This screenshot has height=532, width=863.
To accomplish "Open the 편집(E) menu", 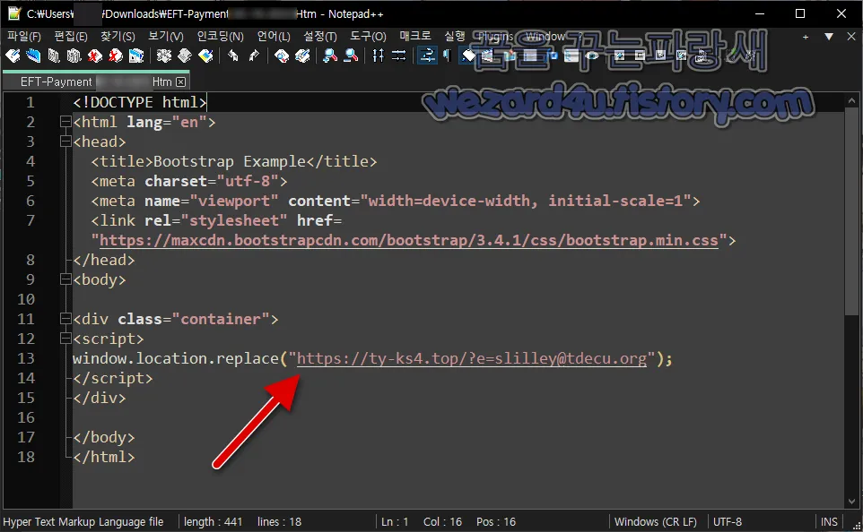I will (x=71, y=36).
